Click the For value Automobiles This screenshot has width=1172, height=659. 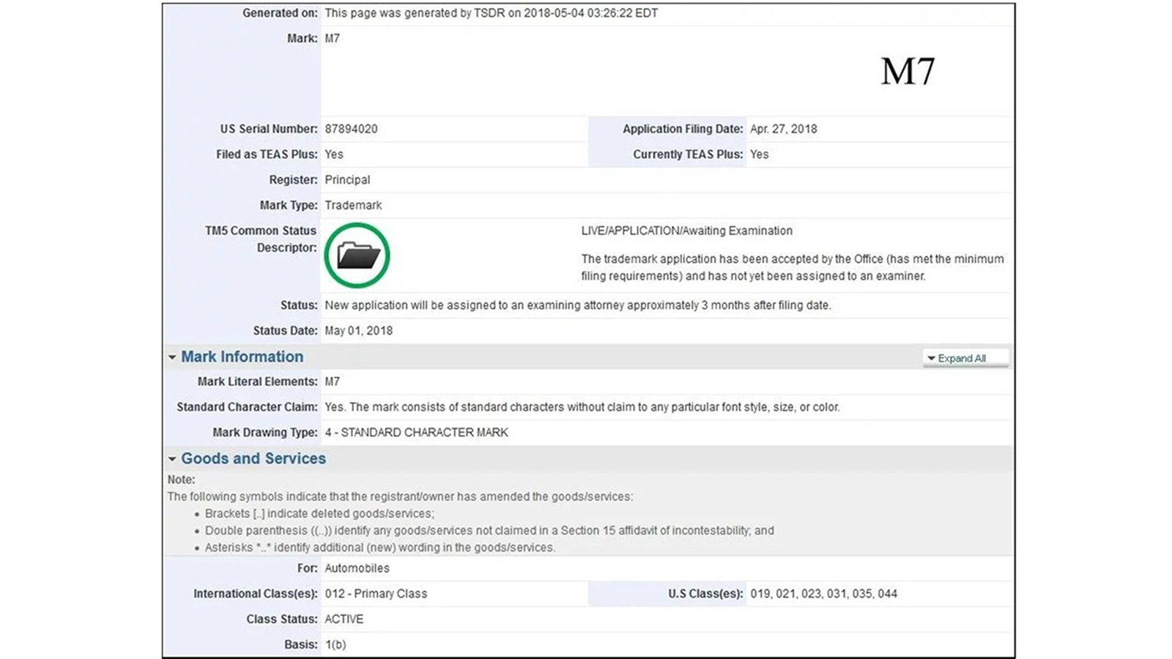357,568
